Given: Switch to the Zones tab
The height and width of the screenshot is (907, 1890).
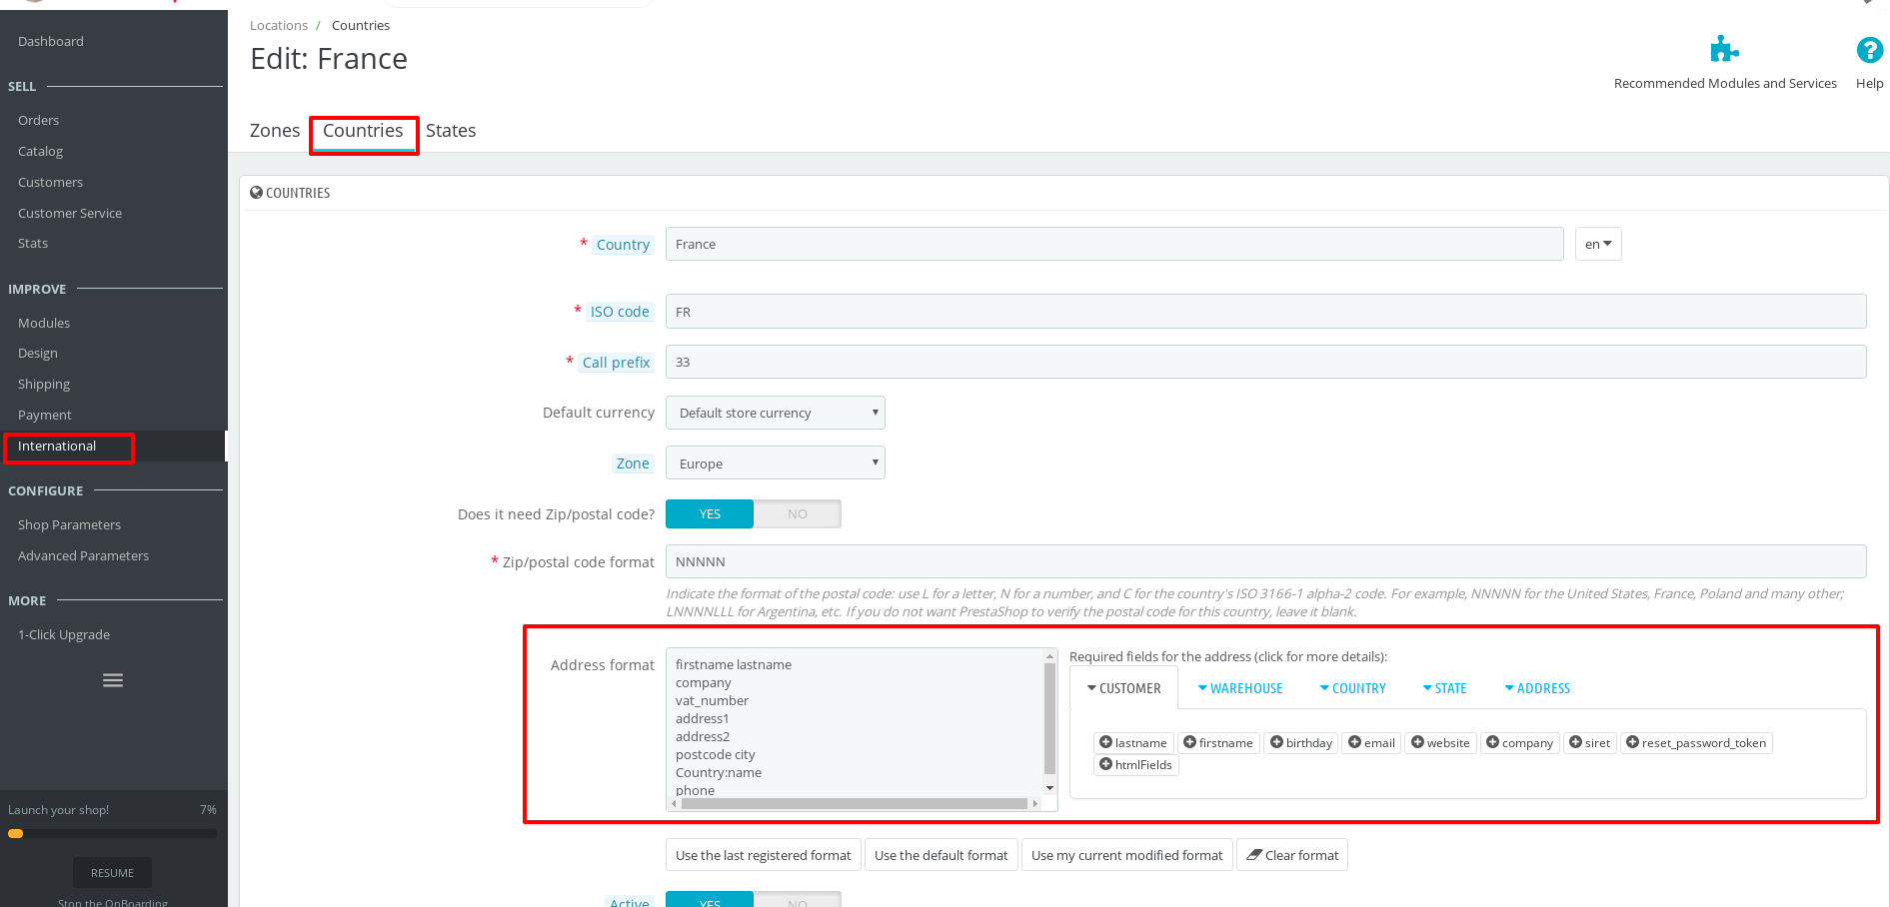Looking at the screenshot, I should (x=275, y=131).
